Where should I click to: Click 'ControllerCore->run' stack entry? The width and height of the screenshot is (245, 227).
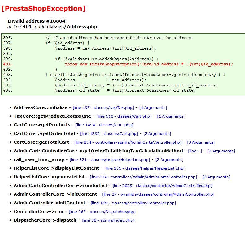(x=38, y=211)
